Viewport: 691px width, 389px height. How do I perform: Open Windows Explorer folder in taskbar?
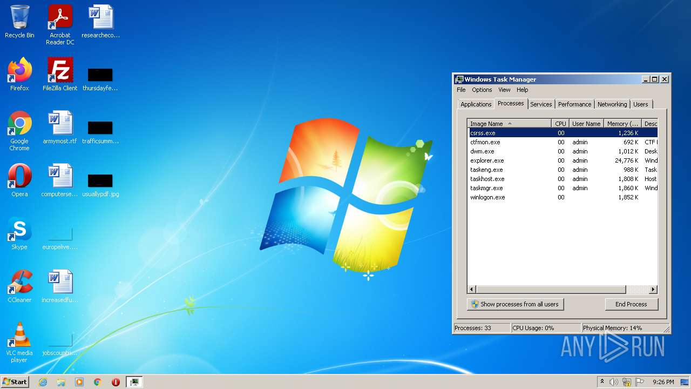tap(61, 382)
